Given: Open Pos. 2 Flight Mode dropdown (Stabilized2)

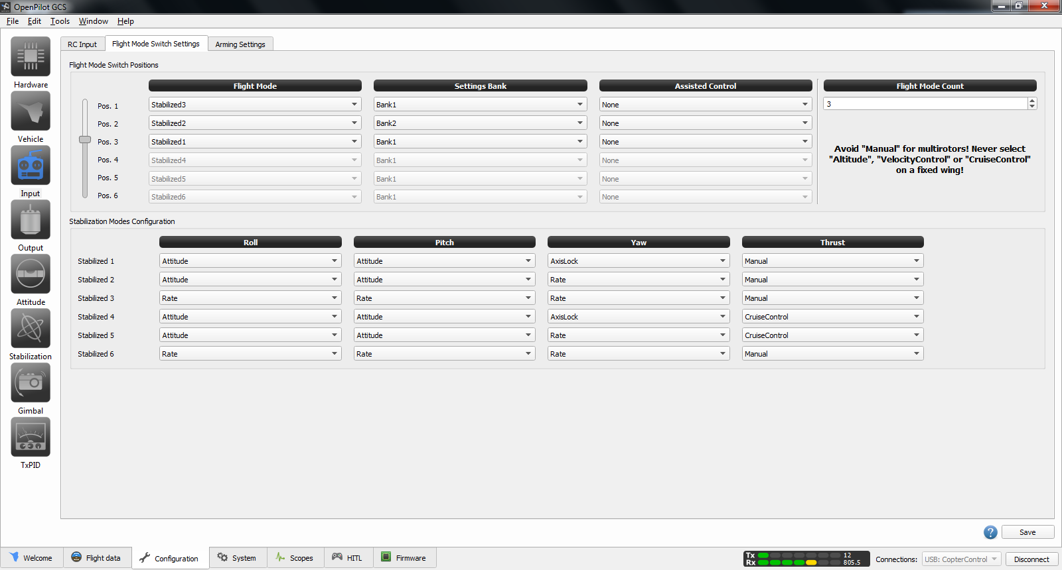Looking at the screenshot, I should (x=255, y=123).
